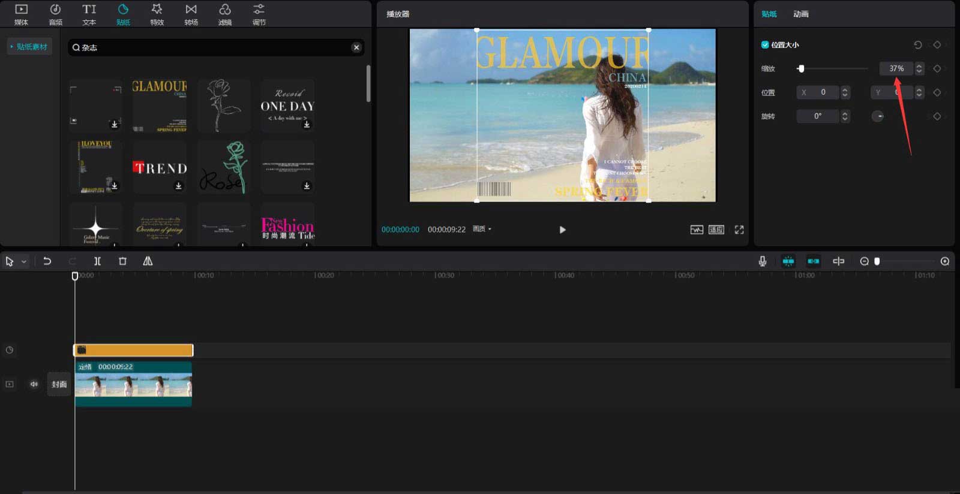Toggle main track magnet snapping
The height and width of the screenshot is (494, 960).
point(788,261)
